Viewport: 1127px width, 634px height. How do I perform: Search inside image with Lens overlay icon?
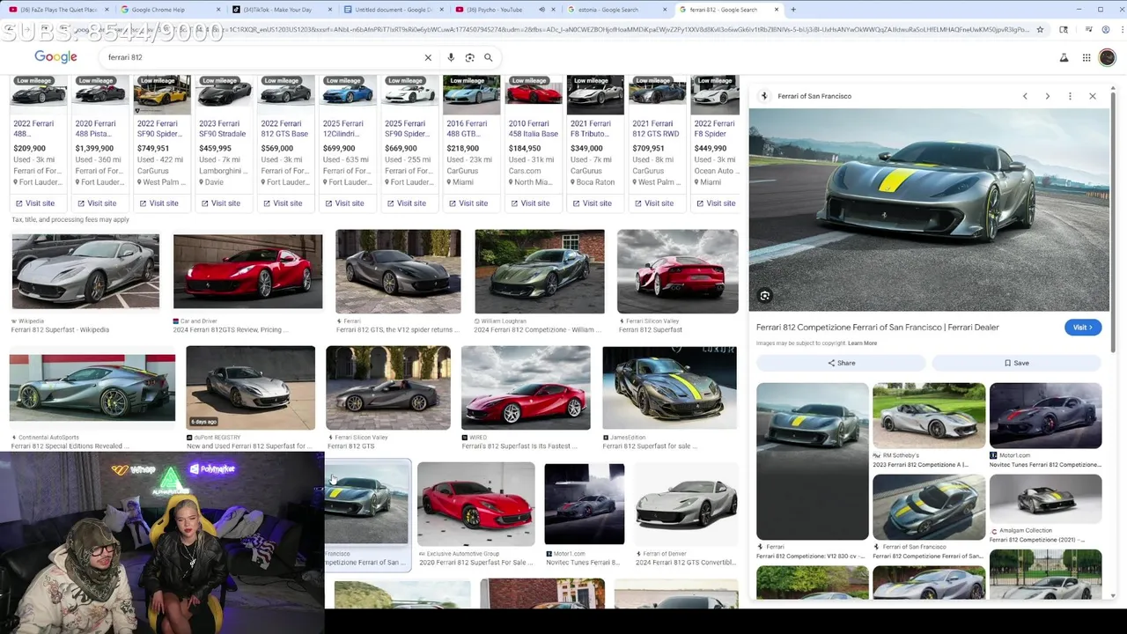(x=765, y=296)
